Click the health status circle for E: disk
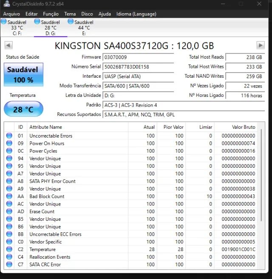 tap(71, 21)
